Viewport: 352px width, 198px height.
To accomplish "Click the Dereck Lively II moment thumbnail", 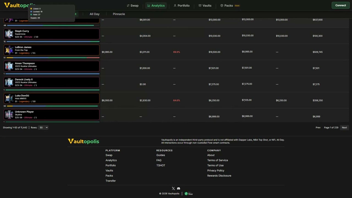I will point(9,82).
